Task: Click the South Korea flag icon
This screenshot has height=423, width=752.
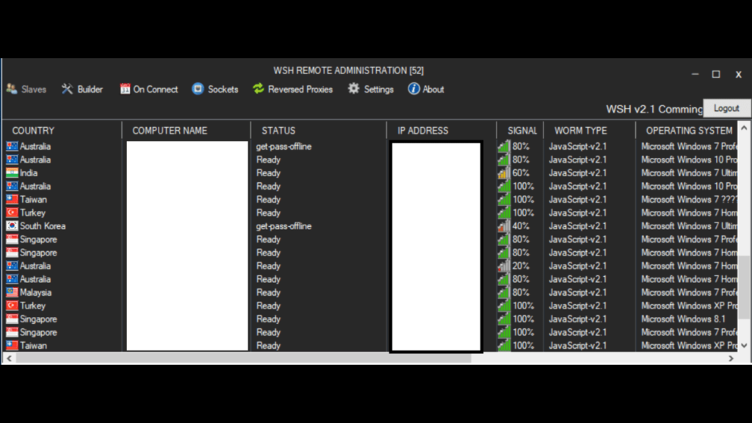Action: [12, 226]
